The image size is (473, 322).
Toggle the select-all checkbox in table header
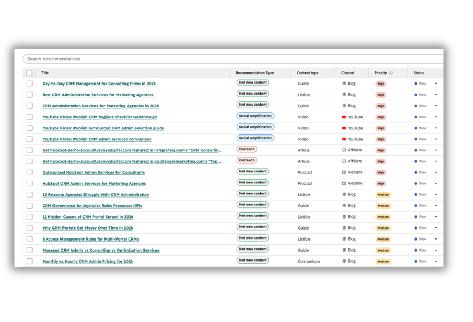point(29,72)
